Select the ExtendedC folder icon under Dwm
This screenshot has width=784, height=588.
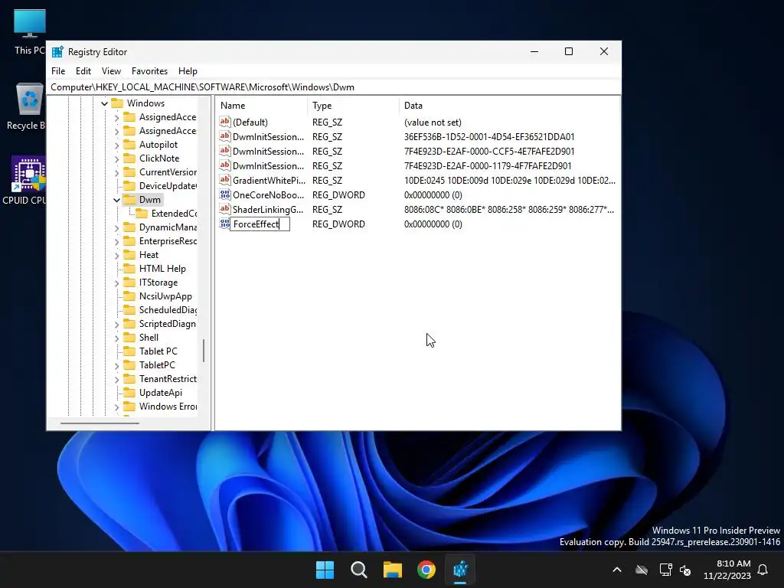(142, 214)
